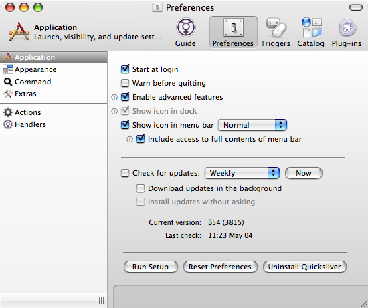
Task: Click the Appearance icon in the sidebar
Action: click(x=8, y=69)
